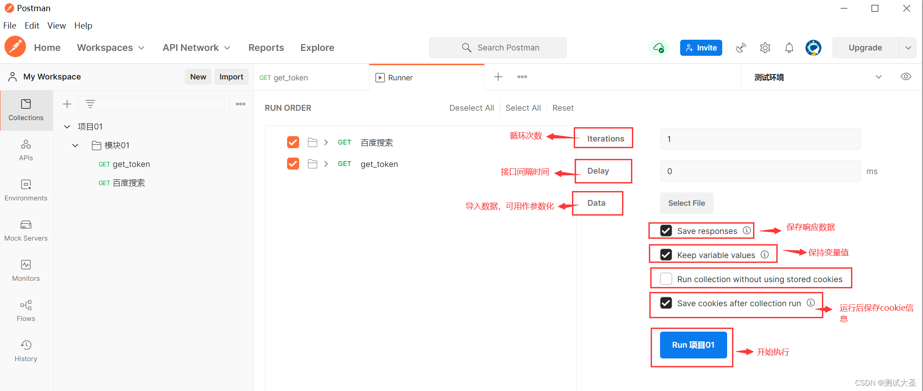Open the settings gear icon
923x391 pixels.
[x=765, y=48]
